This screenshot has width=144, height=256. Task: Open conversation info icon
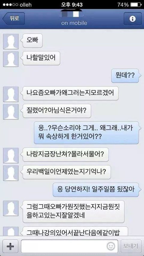tap(133, 19)
